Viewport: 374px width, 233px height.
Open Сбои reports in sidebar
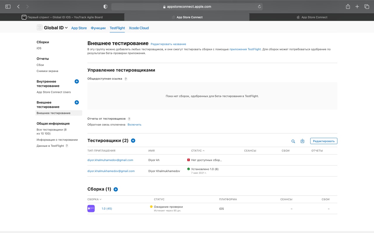click(x=40, y=65)
